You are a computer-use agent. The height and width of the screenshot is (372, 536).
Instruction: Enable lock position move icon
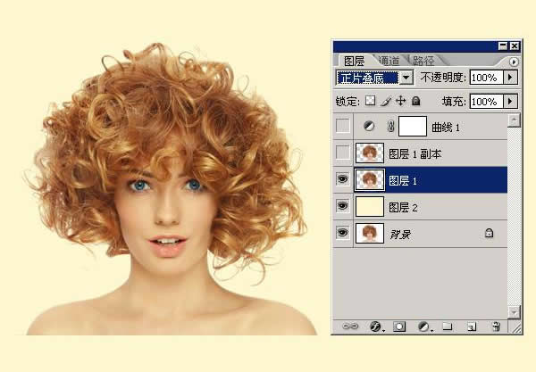coord(399,102)
